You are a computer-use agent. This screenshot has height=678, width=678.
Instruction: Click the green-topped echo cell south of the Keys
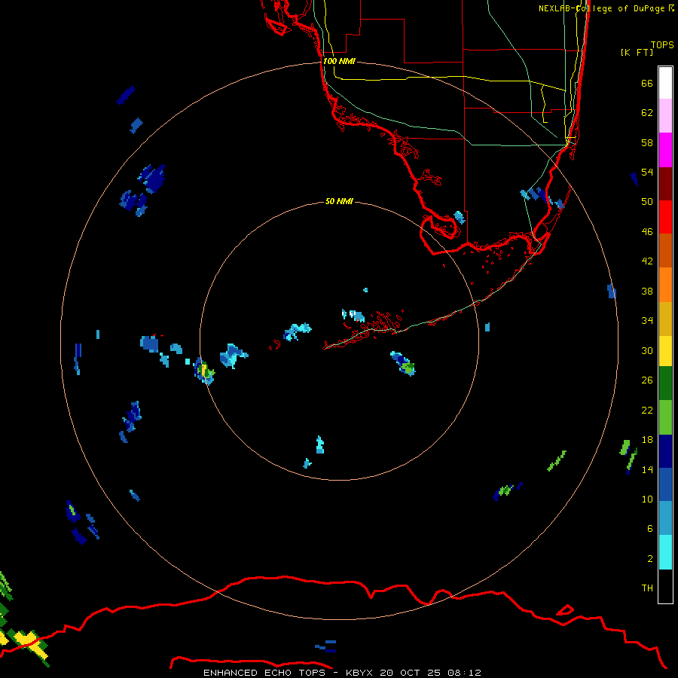[404, 364]
